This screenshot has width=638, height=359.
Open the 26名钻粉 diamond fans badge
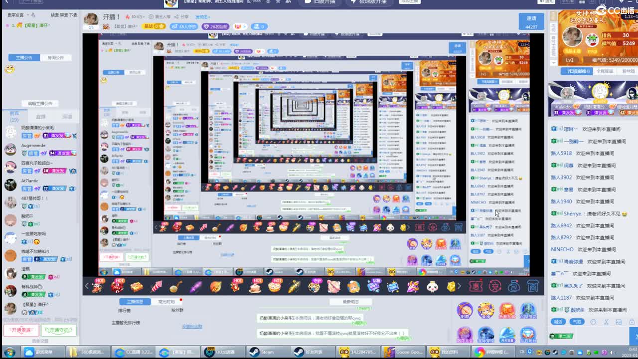tap(215, 26)
